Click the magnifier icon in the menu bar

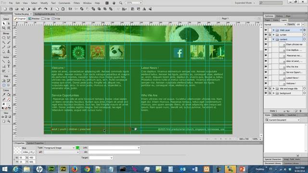121,3
